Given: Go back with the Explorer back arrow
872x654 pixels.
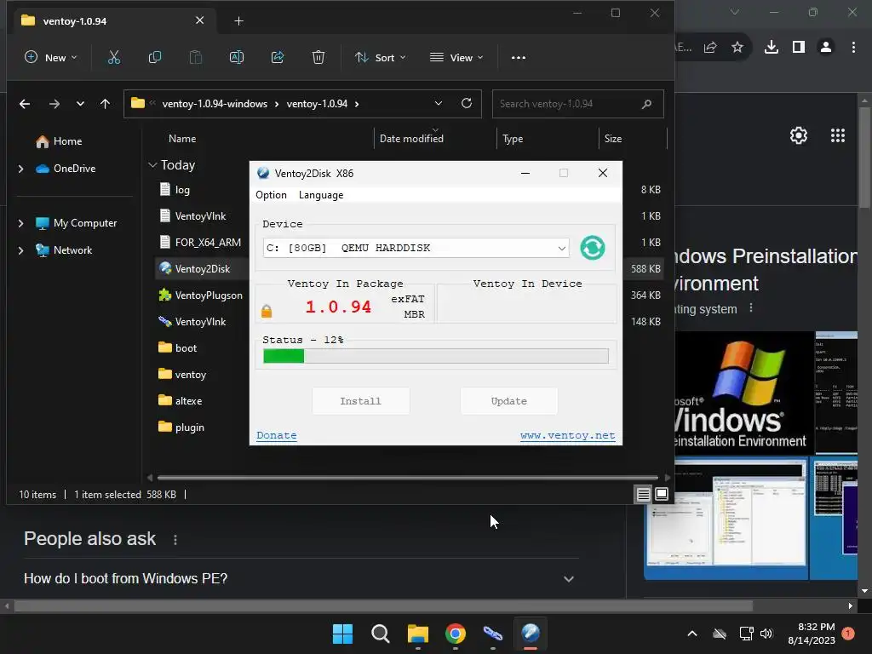Looking at the screenshot, I should pos(25,104).
